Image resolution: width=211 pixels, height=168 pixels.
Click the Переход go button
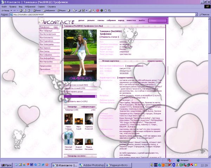pos(204,14)
